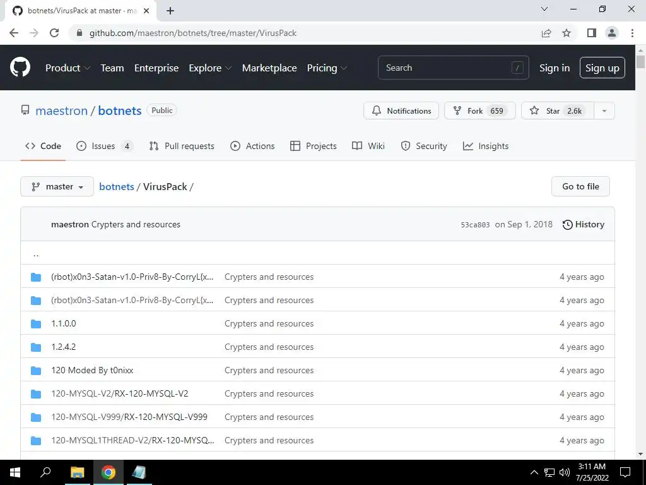Viewport: 646px width, 485px height.
Task: Click the volume speaker tray icon
Action: [565, 472]
